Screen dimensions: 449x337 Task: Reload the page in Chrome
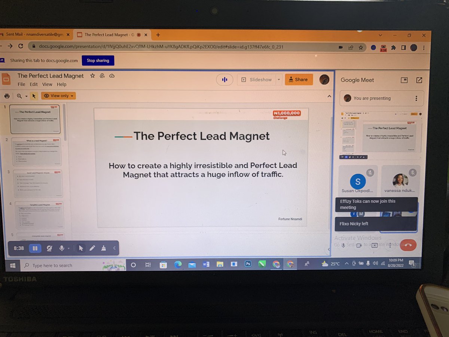(x=21, y=46)
